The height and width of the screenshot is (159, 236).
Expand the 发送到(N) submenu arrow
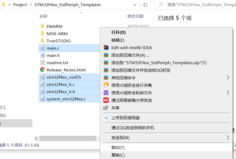pyautogui.click(x=228, y=138)
